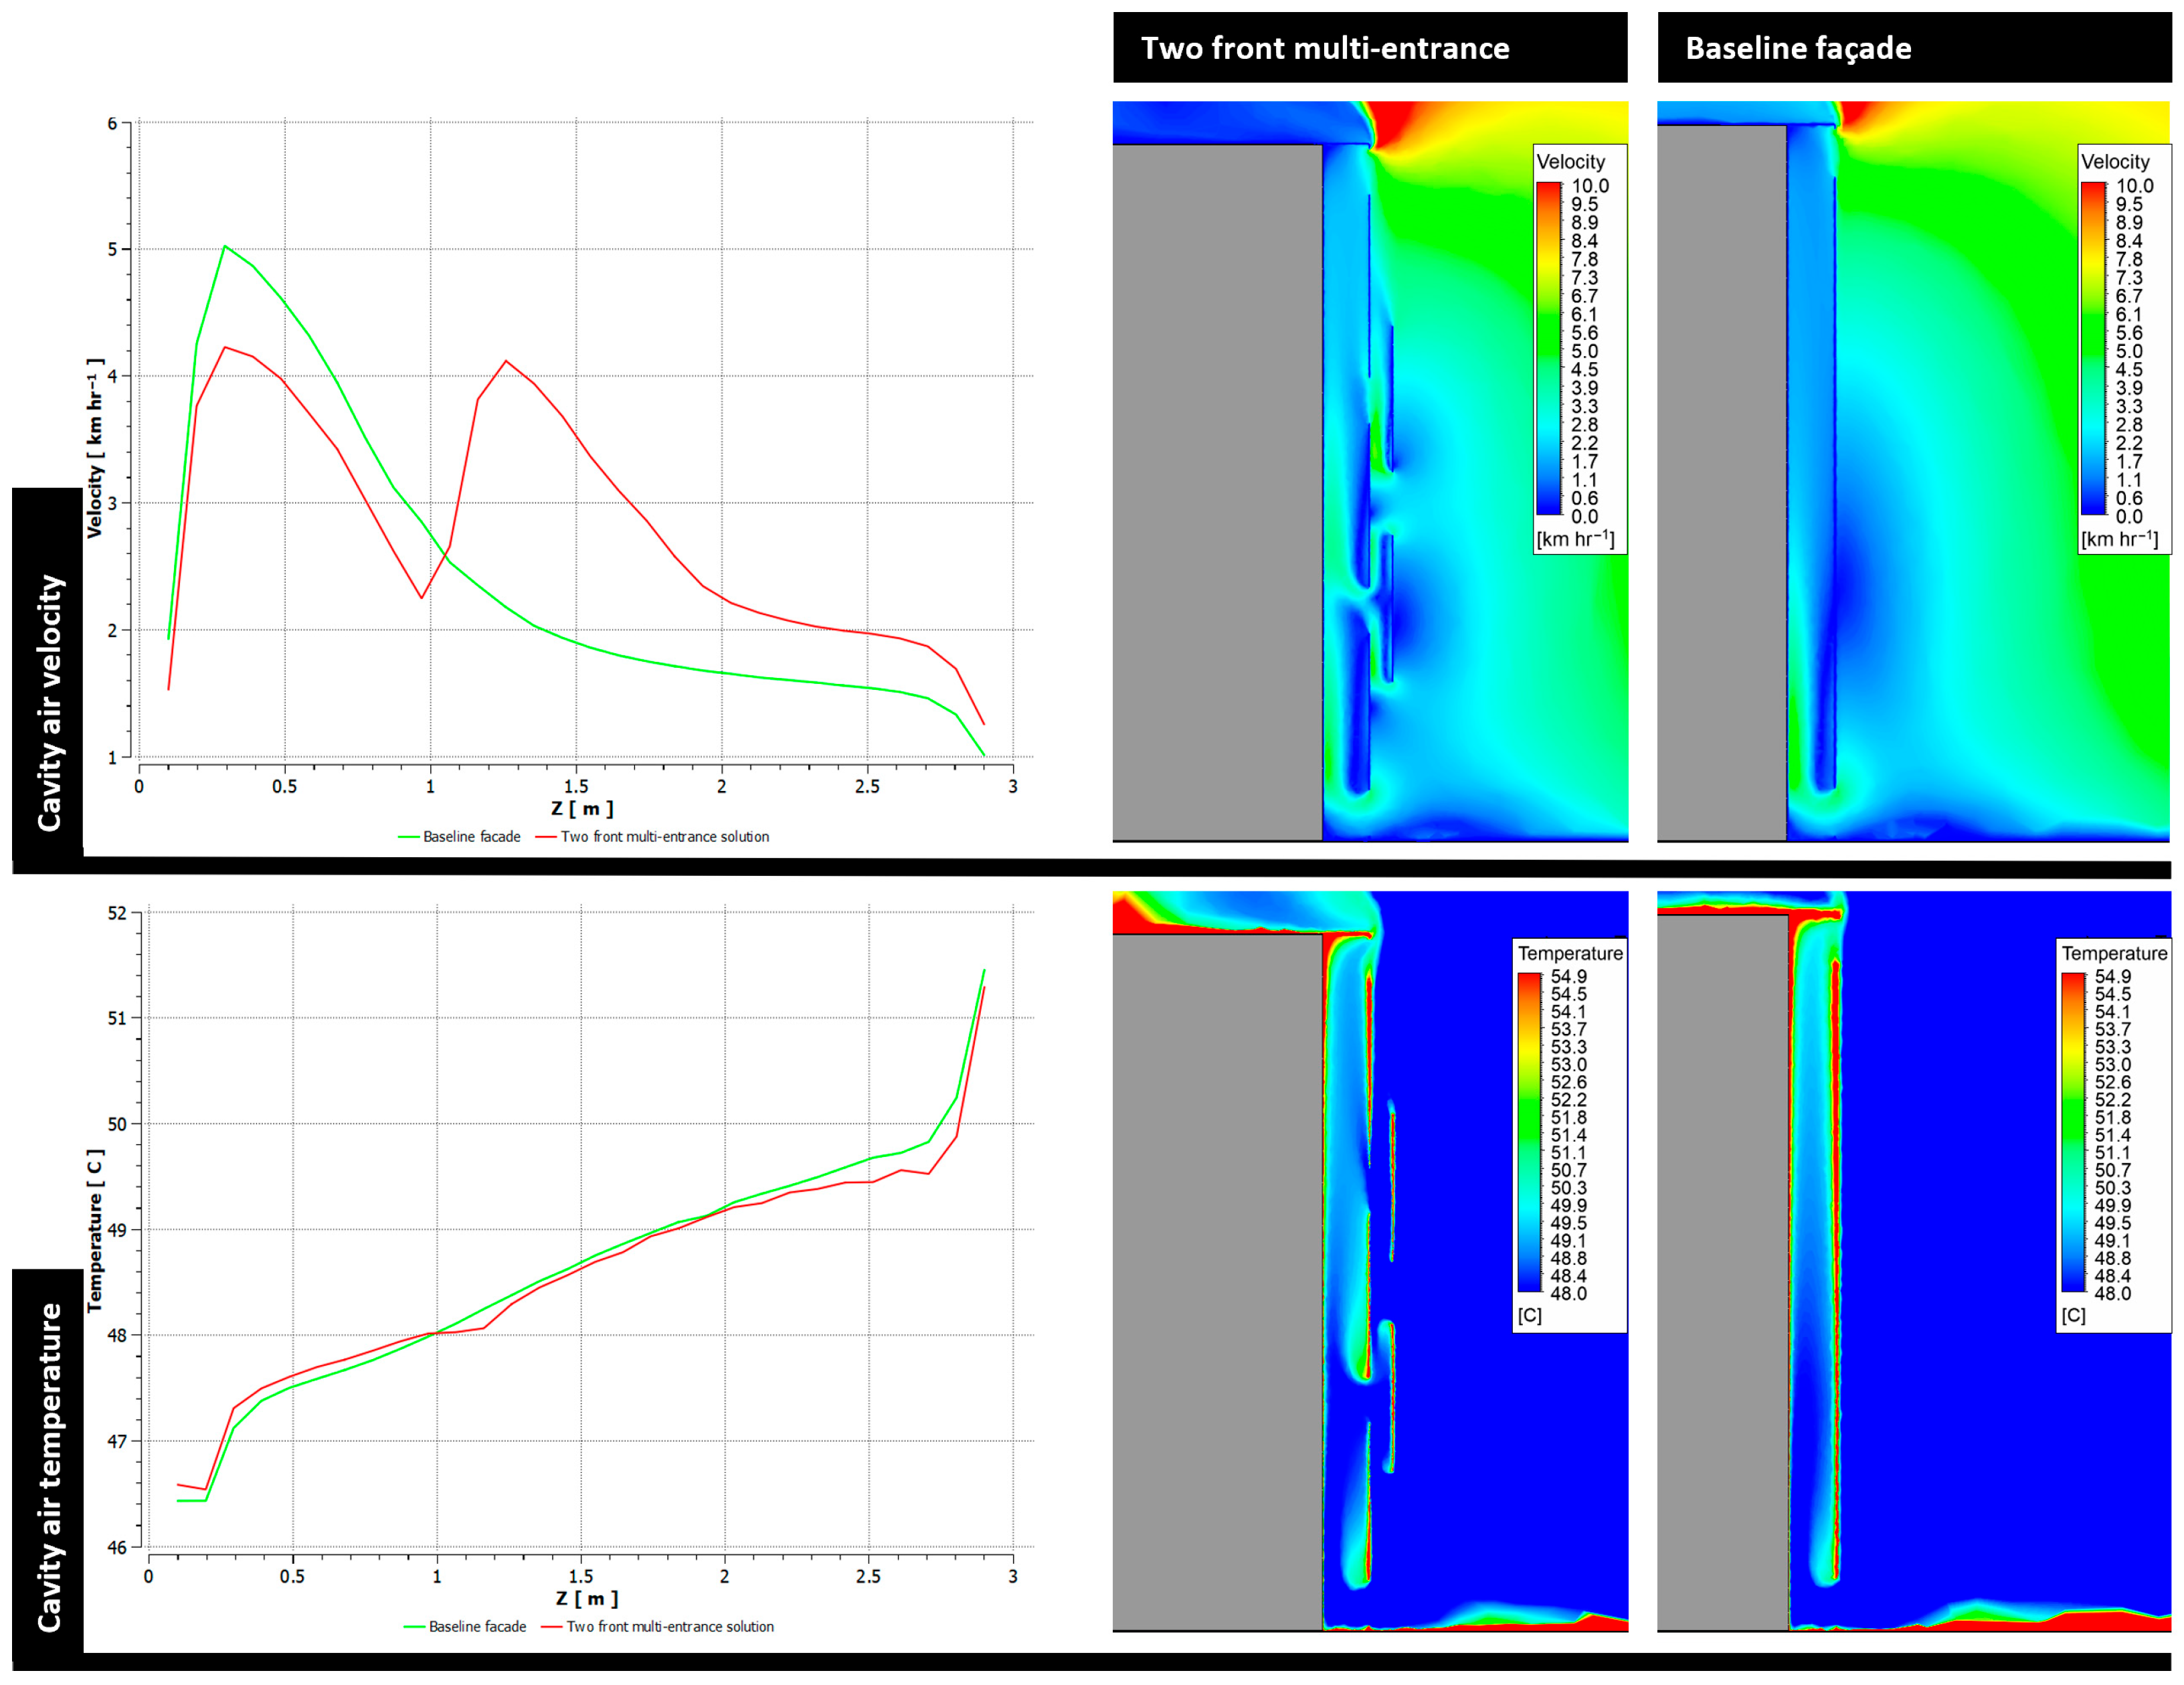Click the Velocity [km hr⁻¹] y-axis label
The height and width of the screenshot is (1685, 2184).
tap(95, 448)
